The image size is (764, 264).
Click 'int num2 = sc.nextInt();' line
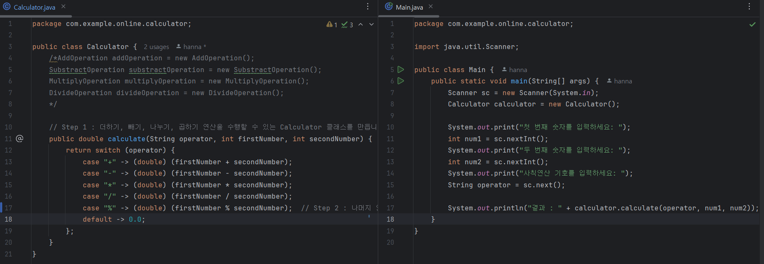[498, 162]
